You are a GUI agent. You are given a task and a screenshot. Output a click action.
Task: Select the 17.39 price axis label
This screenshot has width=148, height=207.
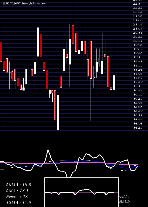pyautogui.click(x=138, y=82)
